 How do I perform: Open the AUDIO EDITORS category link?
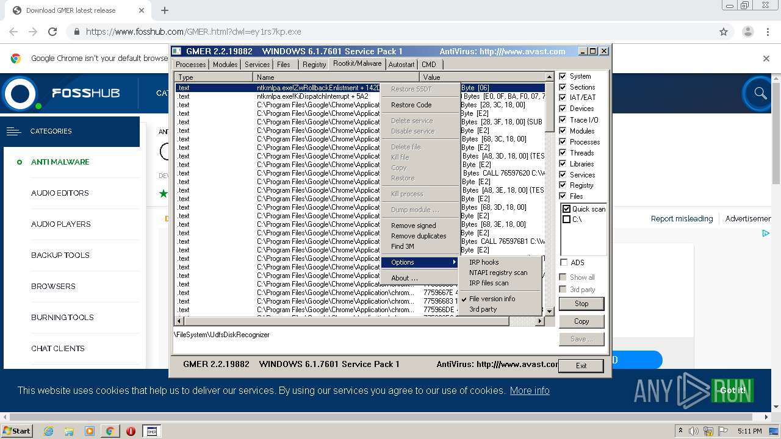[60, 193]
